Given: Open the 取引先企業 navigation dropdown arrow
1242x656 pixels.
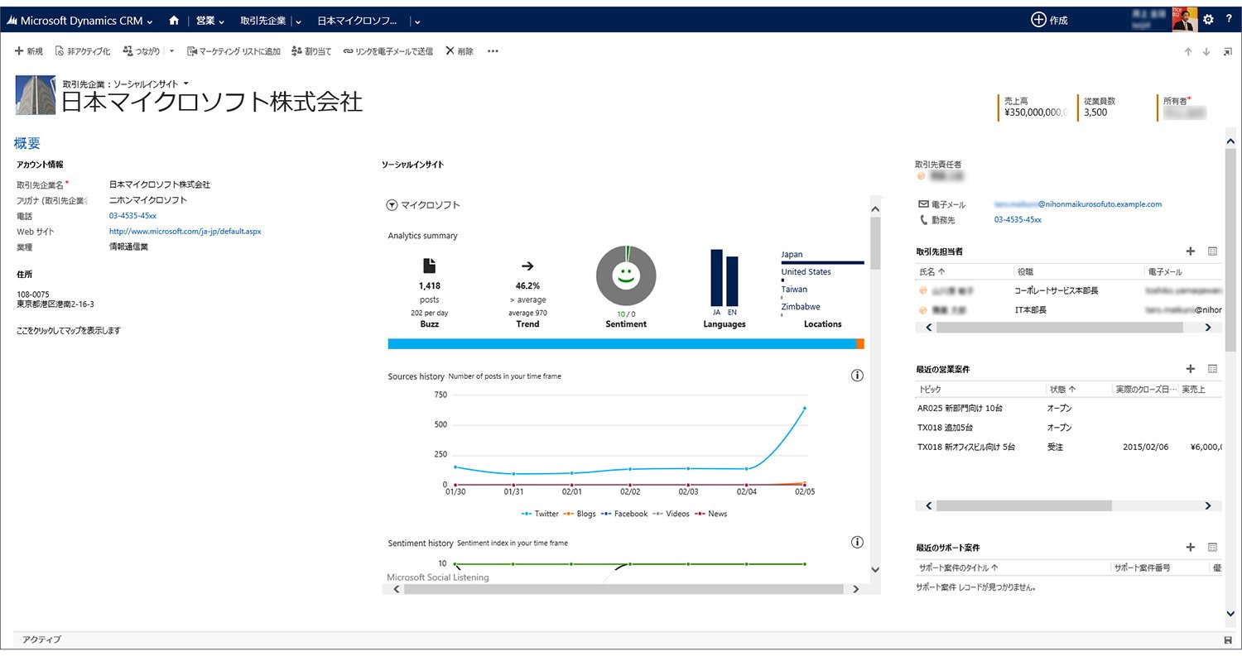Looking at the screenshot, I should point(298,22).
